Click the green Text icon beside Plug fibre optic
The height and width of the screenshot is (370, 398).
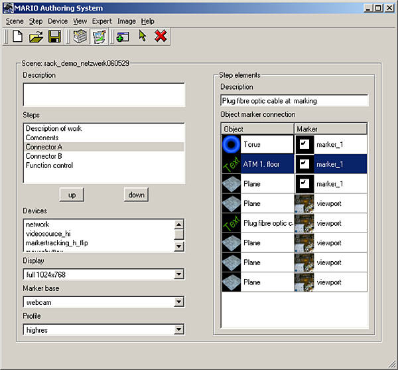tap(232, 223)
